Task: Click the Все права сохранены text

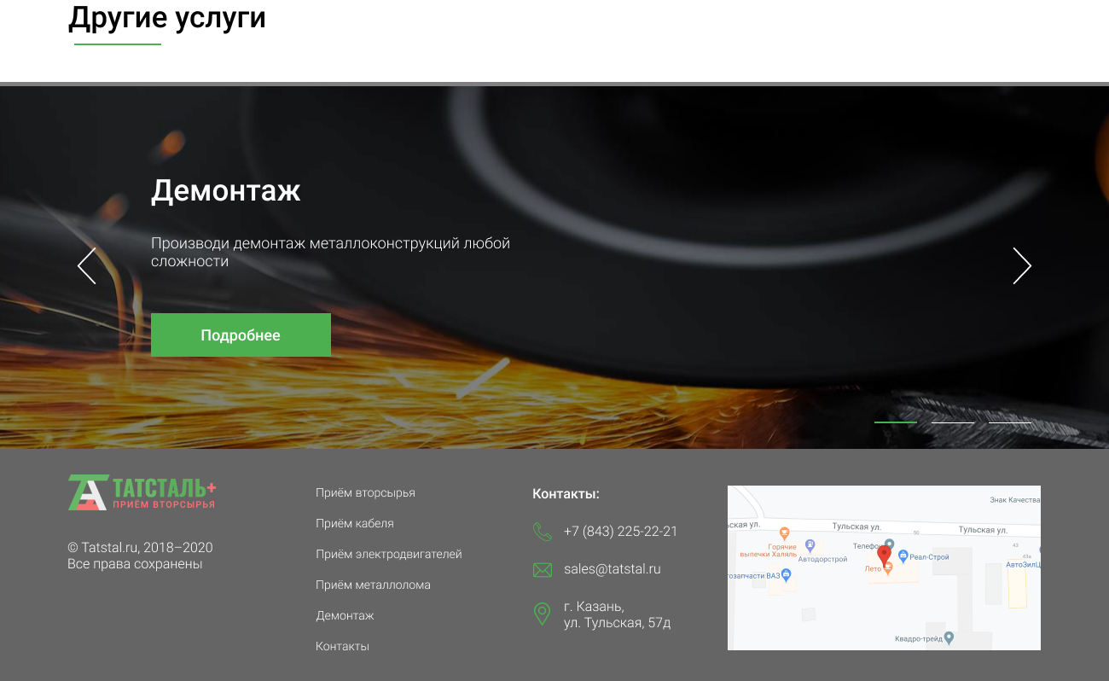Action: pos(135,564)
